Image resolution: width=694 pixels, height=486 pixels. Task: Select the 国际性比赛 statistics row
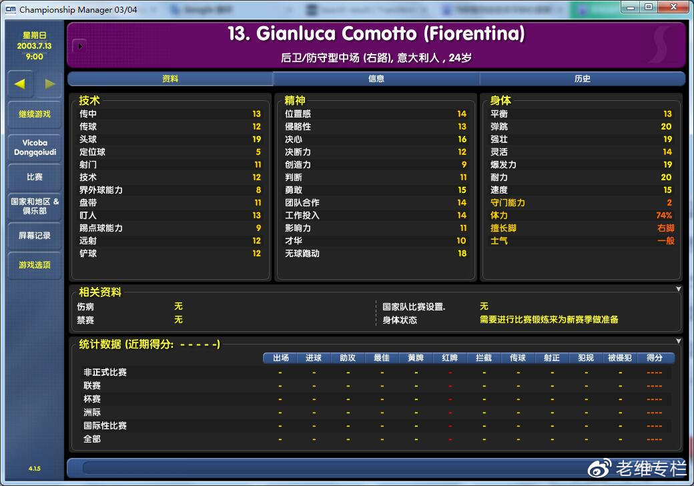(x=376, y=425)
